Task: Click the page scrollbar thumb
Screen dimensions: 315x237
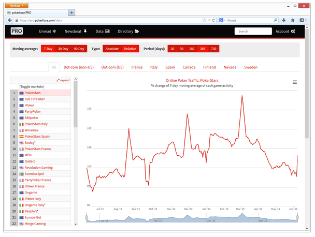Action: point(307,84)
